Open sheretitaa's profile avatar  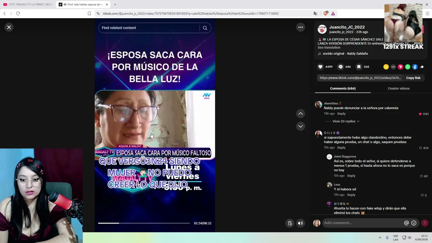coord(318,105)
